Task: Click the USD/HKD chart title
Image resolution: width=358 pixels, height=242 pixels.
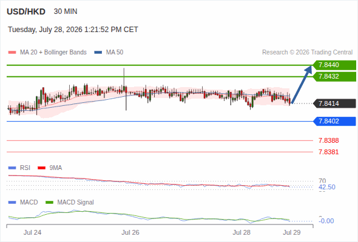Action: point(26,11)
